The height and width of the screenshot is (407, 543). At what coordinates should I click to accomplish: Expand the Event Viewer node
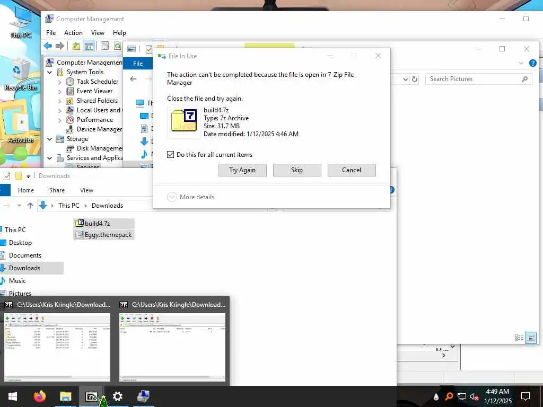click(x=59, y=91)
